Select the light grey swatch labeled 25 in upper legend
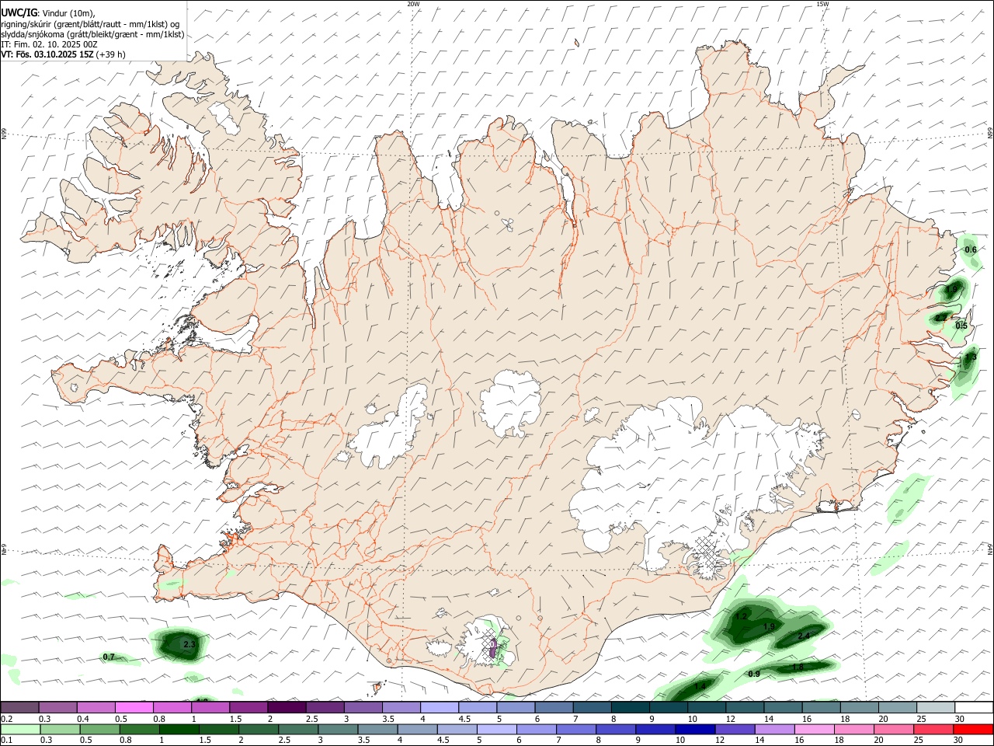This screenshot has width=994, height=746. click(935, 707)
